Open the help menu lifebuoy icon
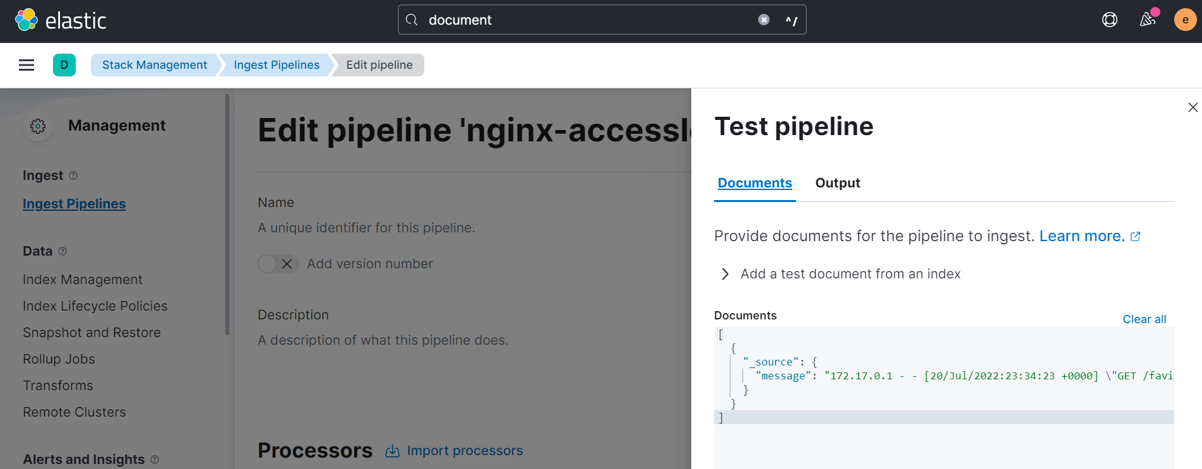The width and height of the screenshot is (1202, 469). (1109, 20)
